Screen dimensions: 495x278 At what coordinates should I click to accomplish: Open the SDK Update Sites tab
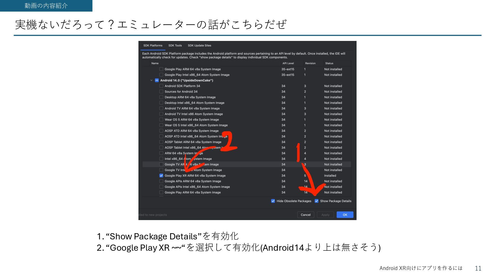(199, 46)
